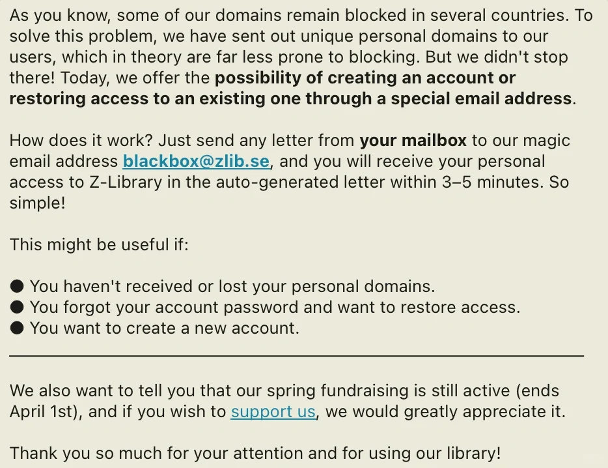608x468 pixels.
Task: Select the bold "your mailbox" text
Action: click(x=413, y=140)
